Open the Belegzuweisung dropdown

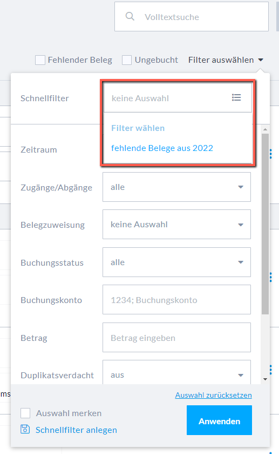click(177, 225)
